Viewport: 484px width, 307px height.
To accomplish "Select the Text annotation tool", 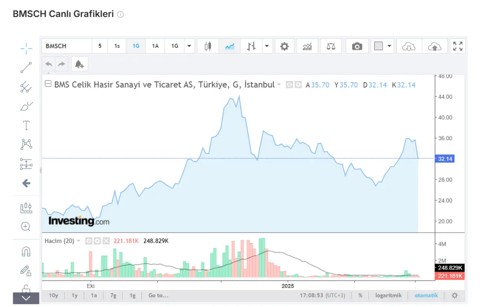I will [26, 125].
